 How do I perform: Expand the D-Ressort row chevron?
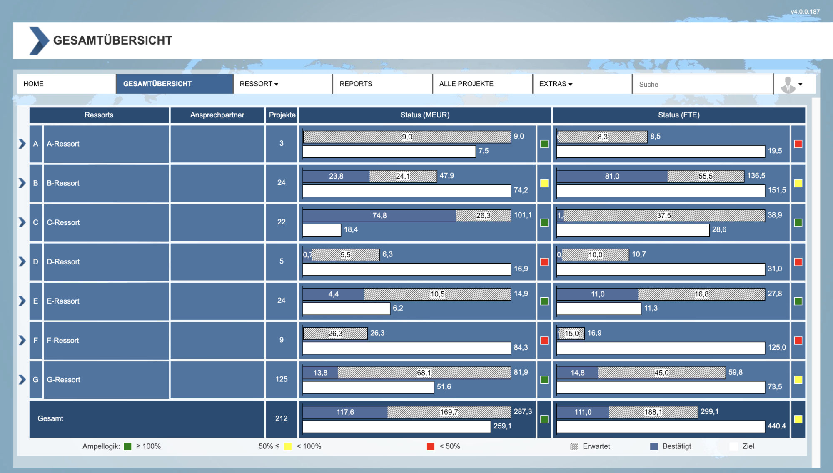pos(22,261)
